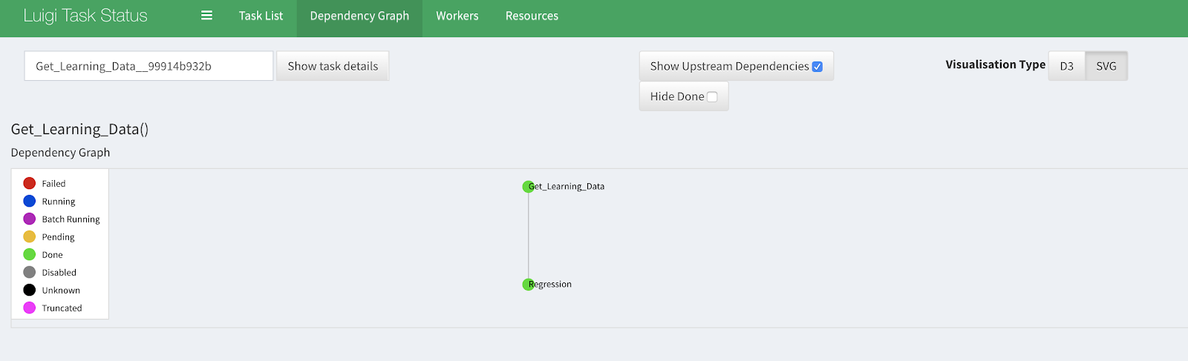Image resolution: width=1188 pixels, height=361 pixels.
Task: Click the Regression green graph node
Action: pos(528,285)
